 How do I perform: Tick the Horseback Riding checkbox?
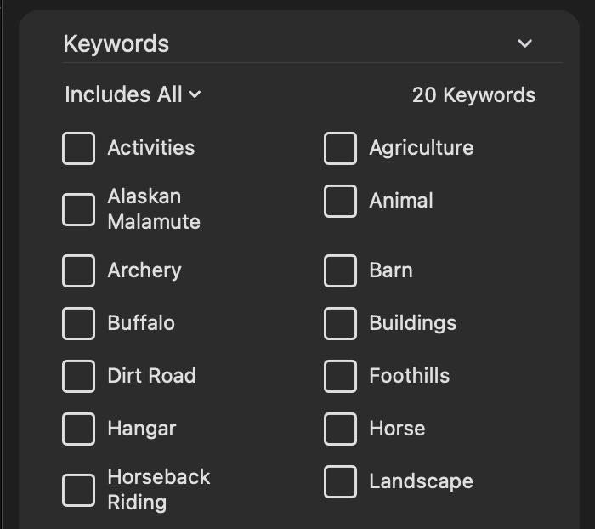[78, 490]
